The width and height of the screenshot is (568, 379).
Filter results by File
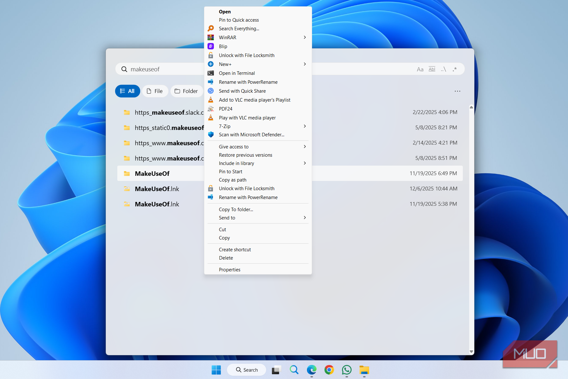click(155, 91)
